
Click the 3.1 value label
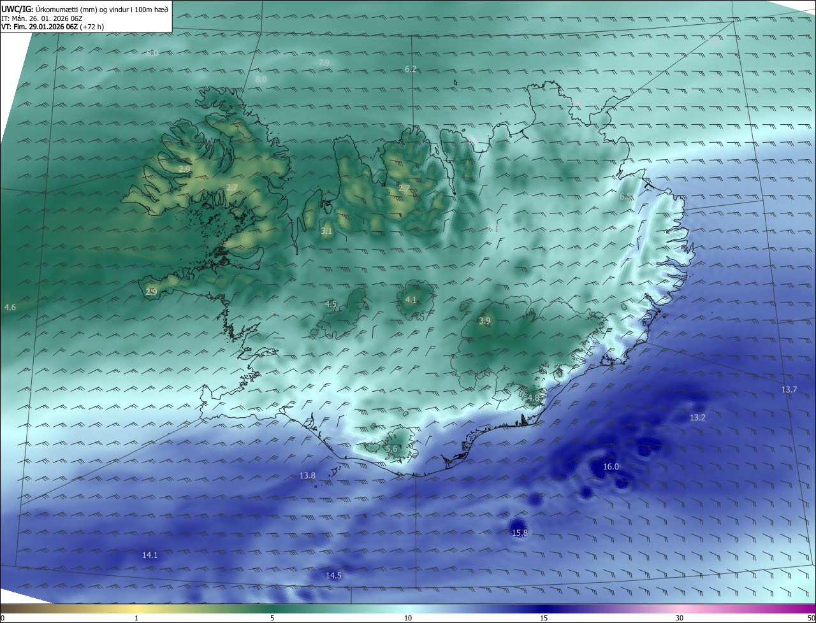326,231
